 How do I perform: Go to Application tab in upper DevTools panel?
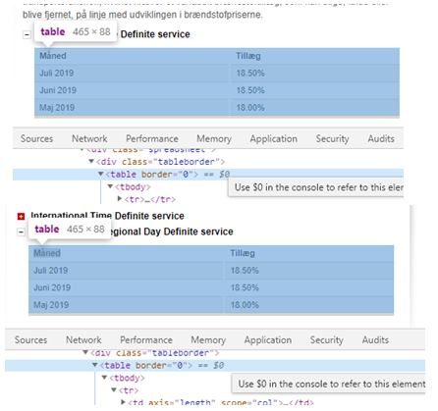[x=274, y=138]
